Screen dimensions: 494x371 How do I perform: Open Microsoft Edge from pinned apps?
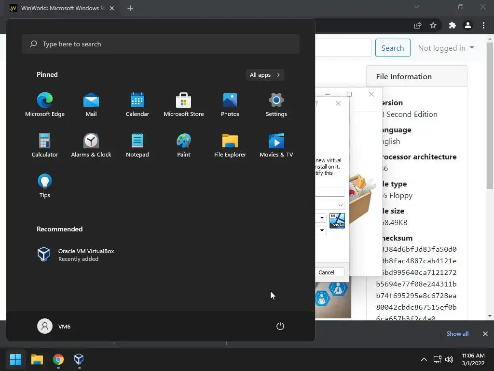tap(45, 105)
